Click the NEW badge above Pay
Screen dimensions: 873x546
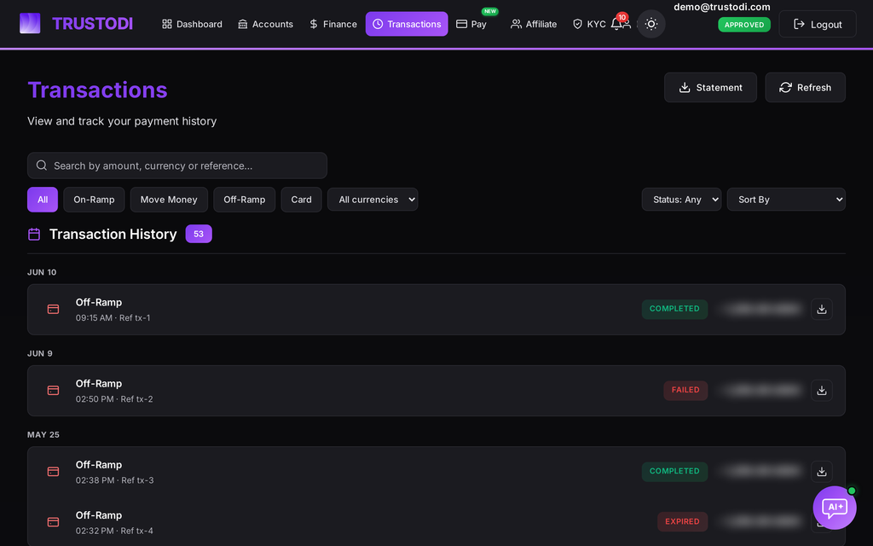(490, 11)
